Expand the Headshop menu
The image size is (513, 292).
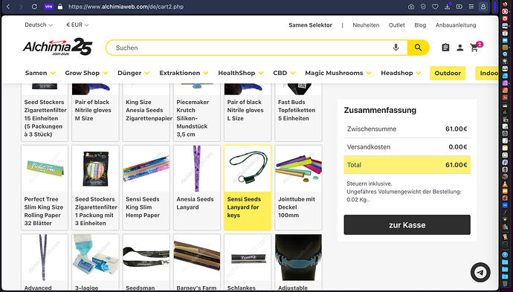401,73
